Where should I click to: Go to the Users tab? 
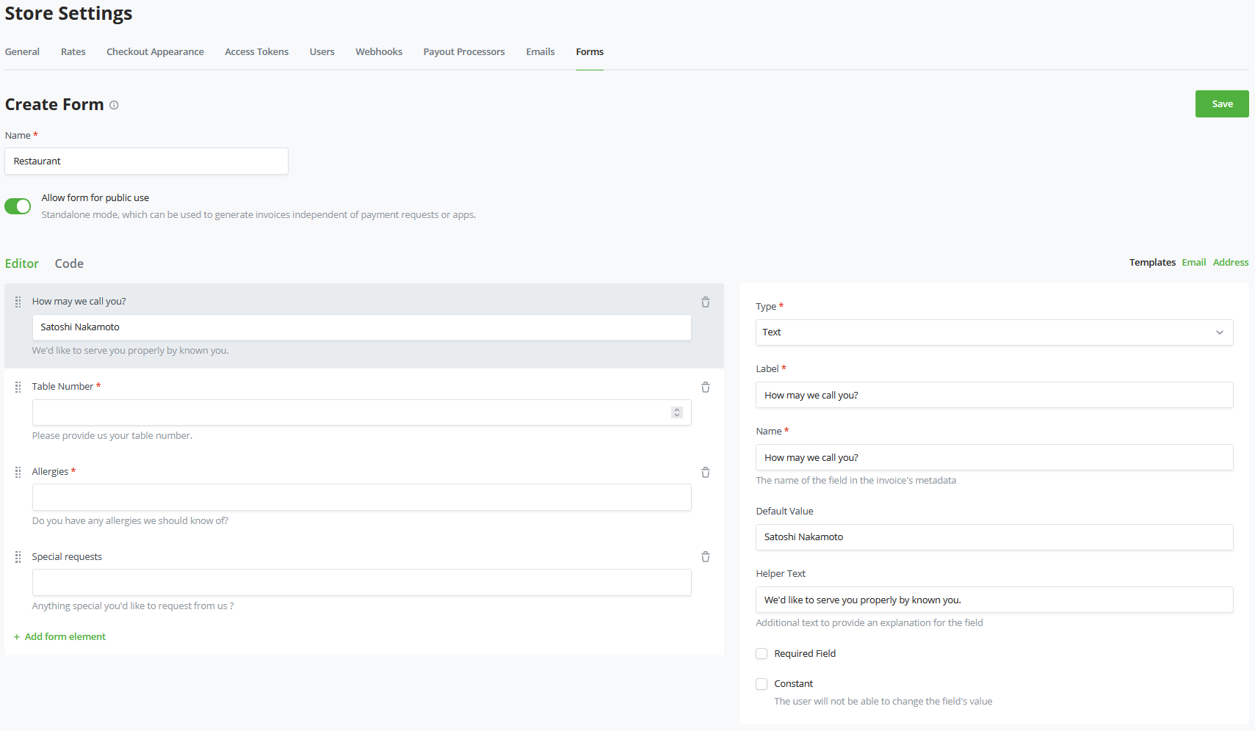[322, 52]
